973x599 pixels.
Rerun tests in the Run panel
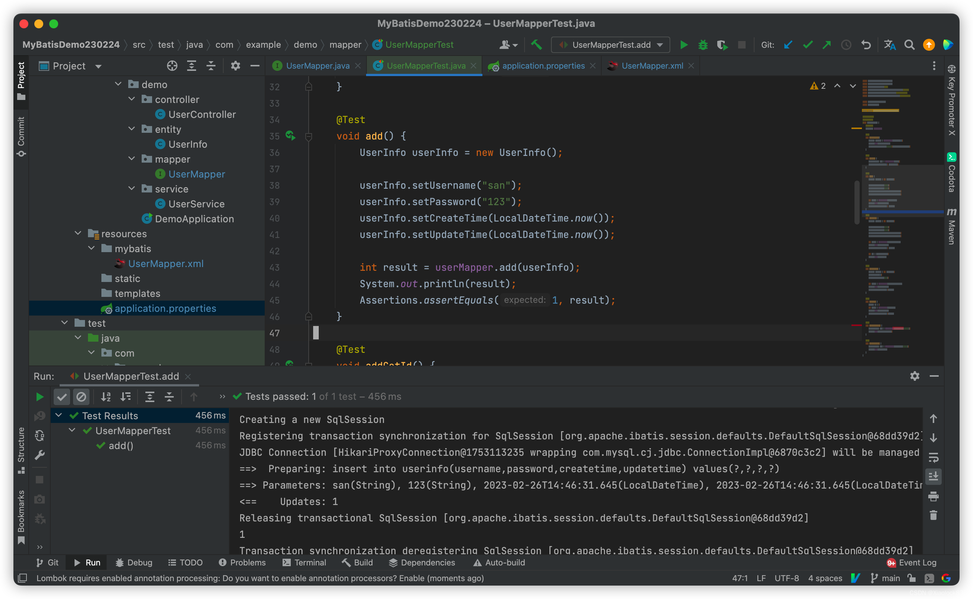click(x=40, y=396)
